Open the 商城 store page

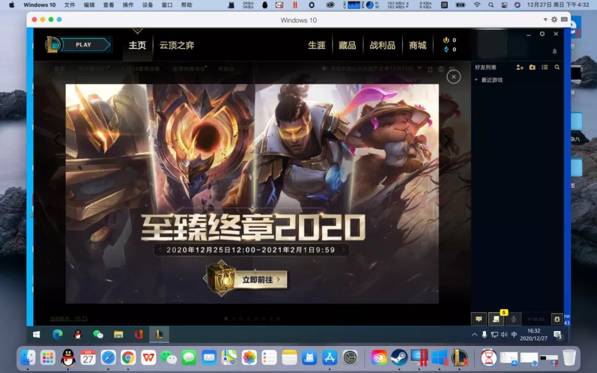[418, 45]
